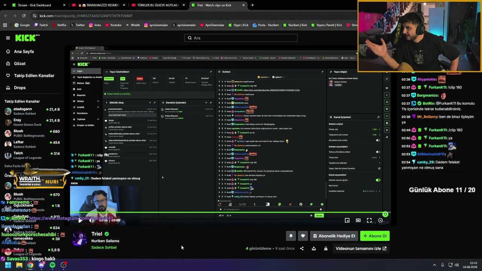Download the clip
The height and width of the screenshot is (271, 482).
click(314, 248)
